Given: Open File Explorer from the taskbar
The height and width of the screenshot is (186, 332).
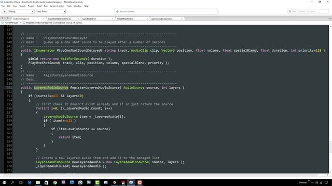Looking at the screenshot, I should click(38, 182).
